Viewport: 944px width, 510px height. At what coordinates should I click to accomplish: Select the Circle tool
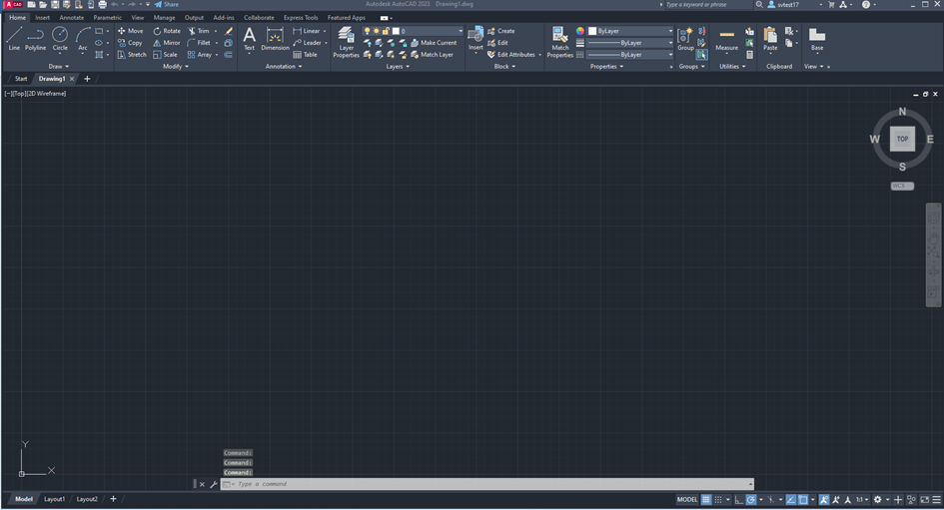pyautogui.click(x=60, y=39)
